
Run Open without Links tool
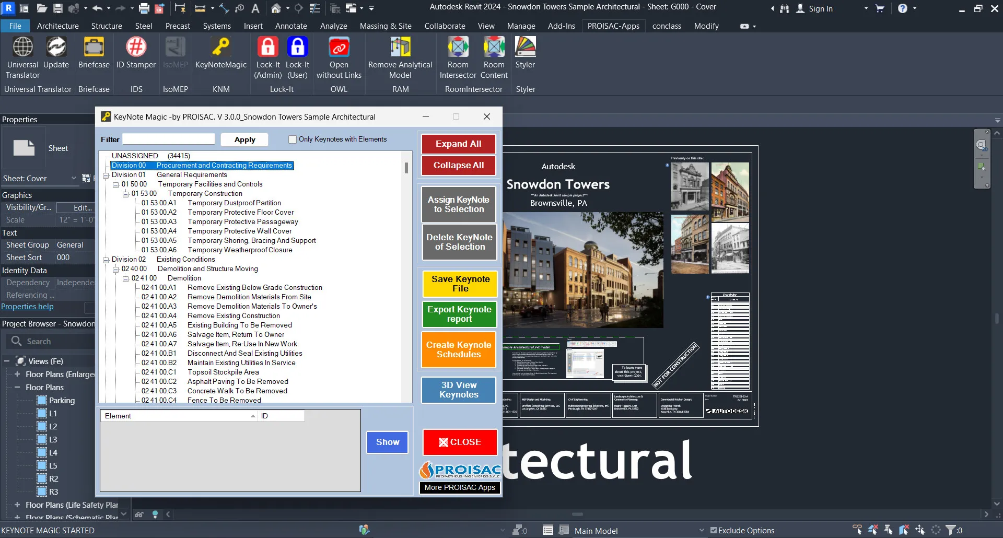pos(339,57)
